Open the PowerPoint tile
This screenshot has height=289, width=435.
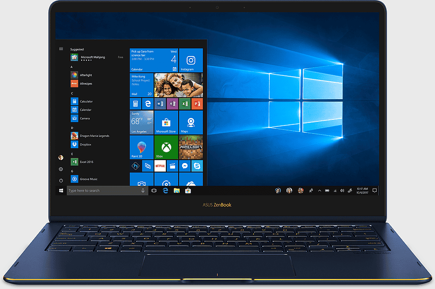click(x=197, y=104)
